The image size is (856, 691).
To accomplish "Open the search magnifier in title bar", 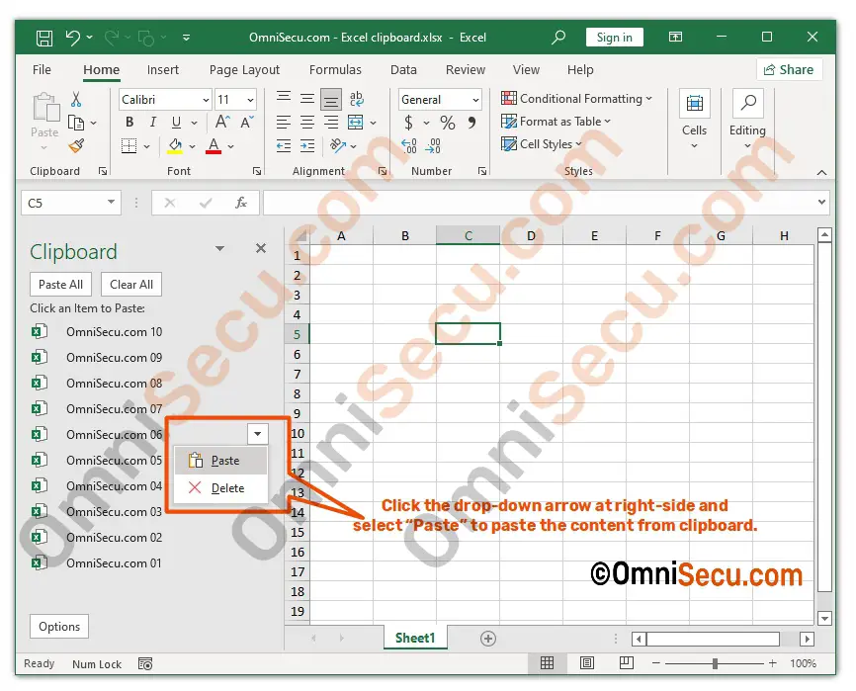I will pyautogui.click(x=557, y=38).
